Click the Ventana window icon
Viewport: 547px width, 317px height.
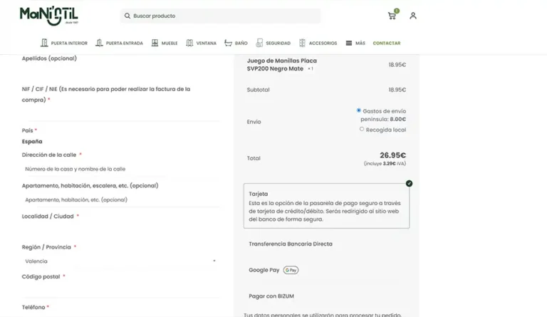(x=189, y=43)
